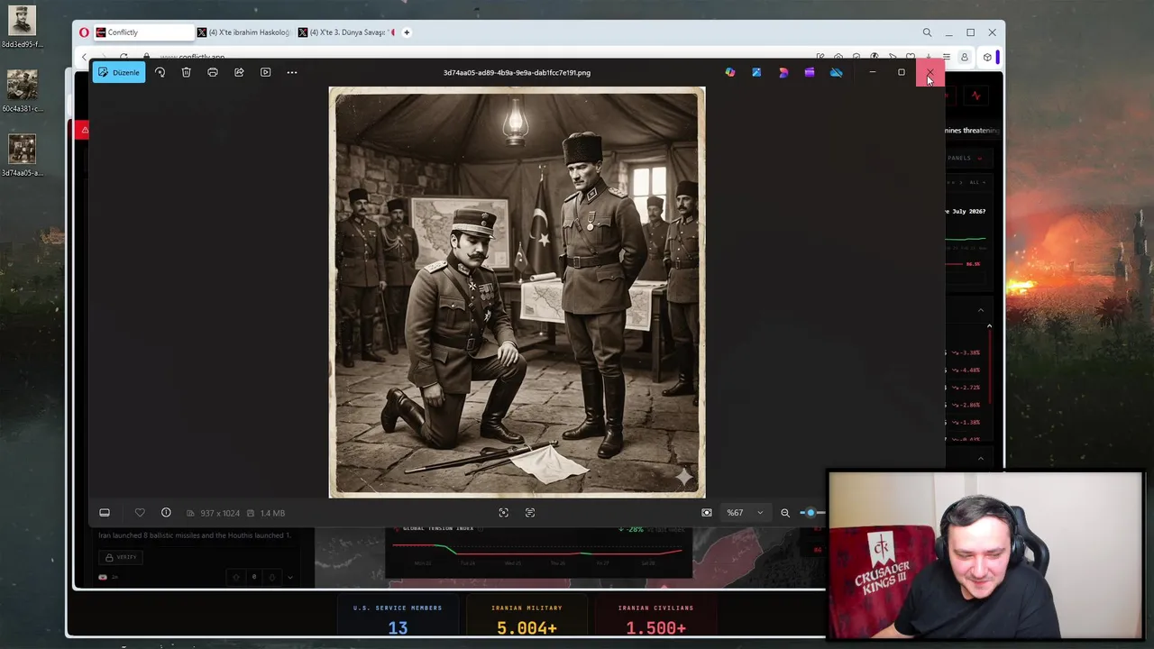Click the zoom-to-fit icon beside %67
The width and height of the screenshot is (1154, 649).
click(x=707, y=513)
